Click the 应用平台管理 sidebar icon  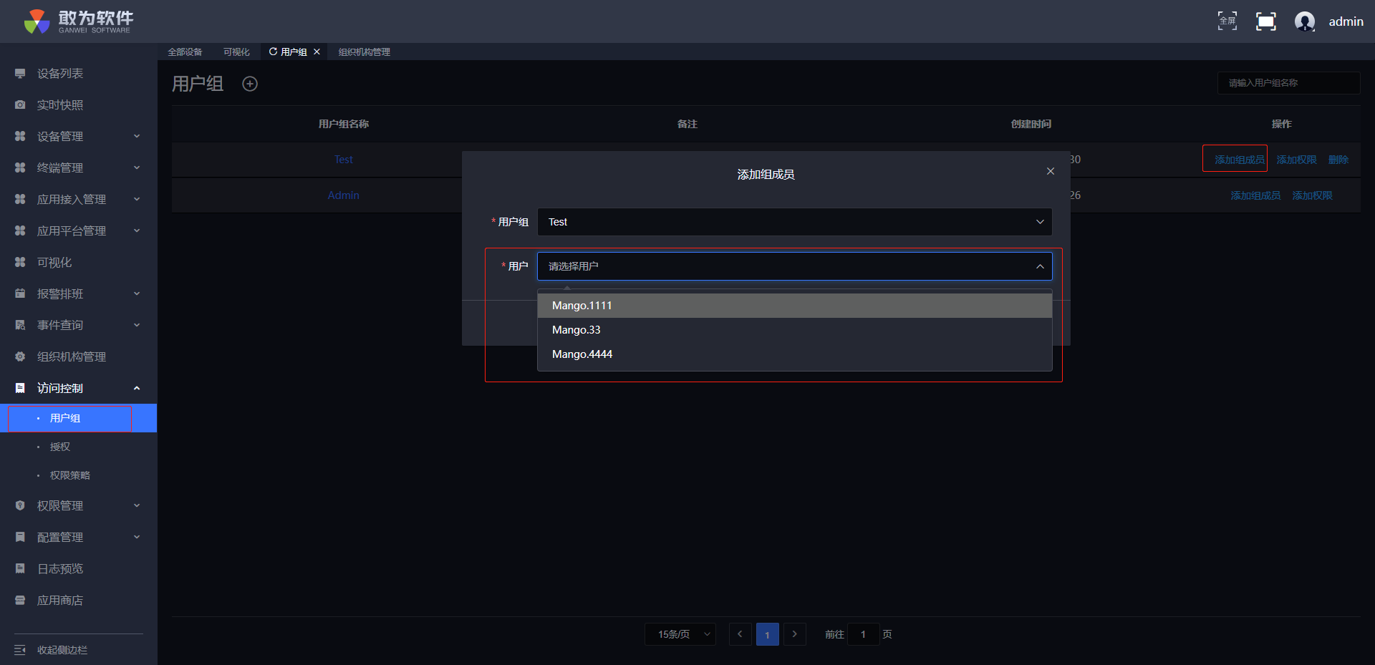pyautogui.click(x=20, y=231)
